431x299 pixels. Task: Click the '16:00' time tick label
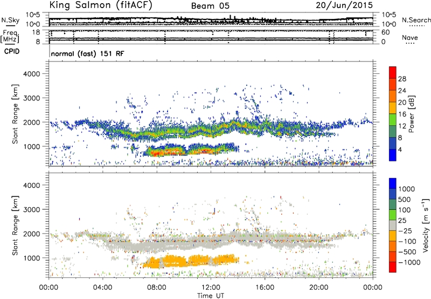click(x=265, y=288)
